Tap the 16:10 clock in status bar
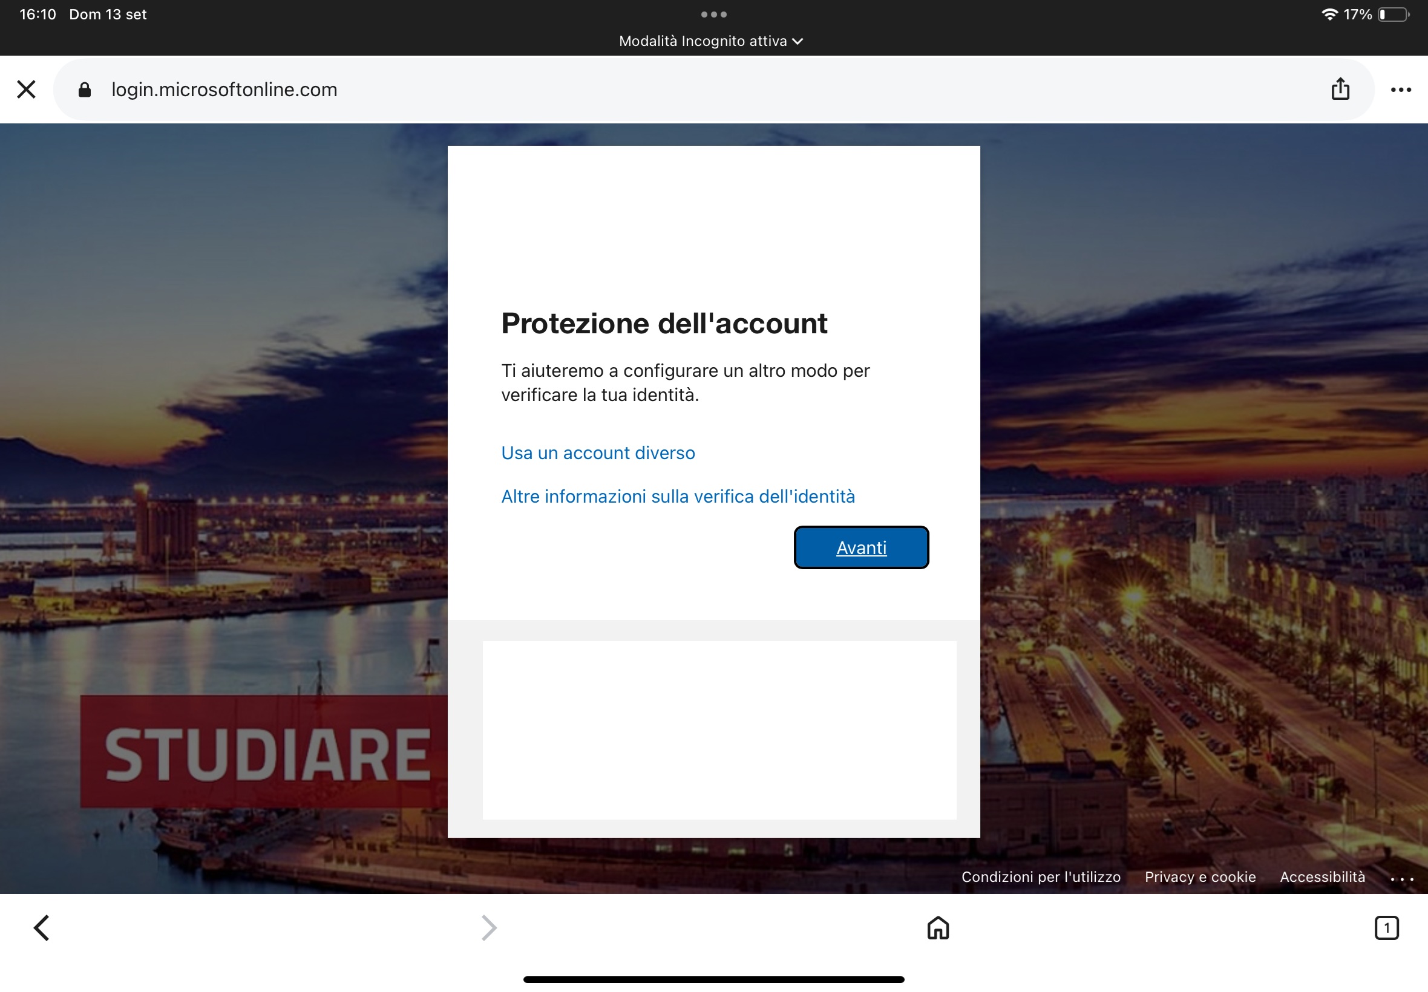 click(38, 15)
